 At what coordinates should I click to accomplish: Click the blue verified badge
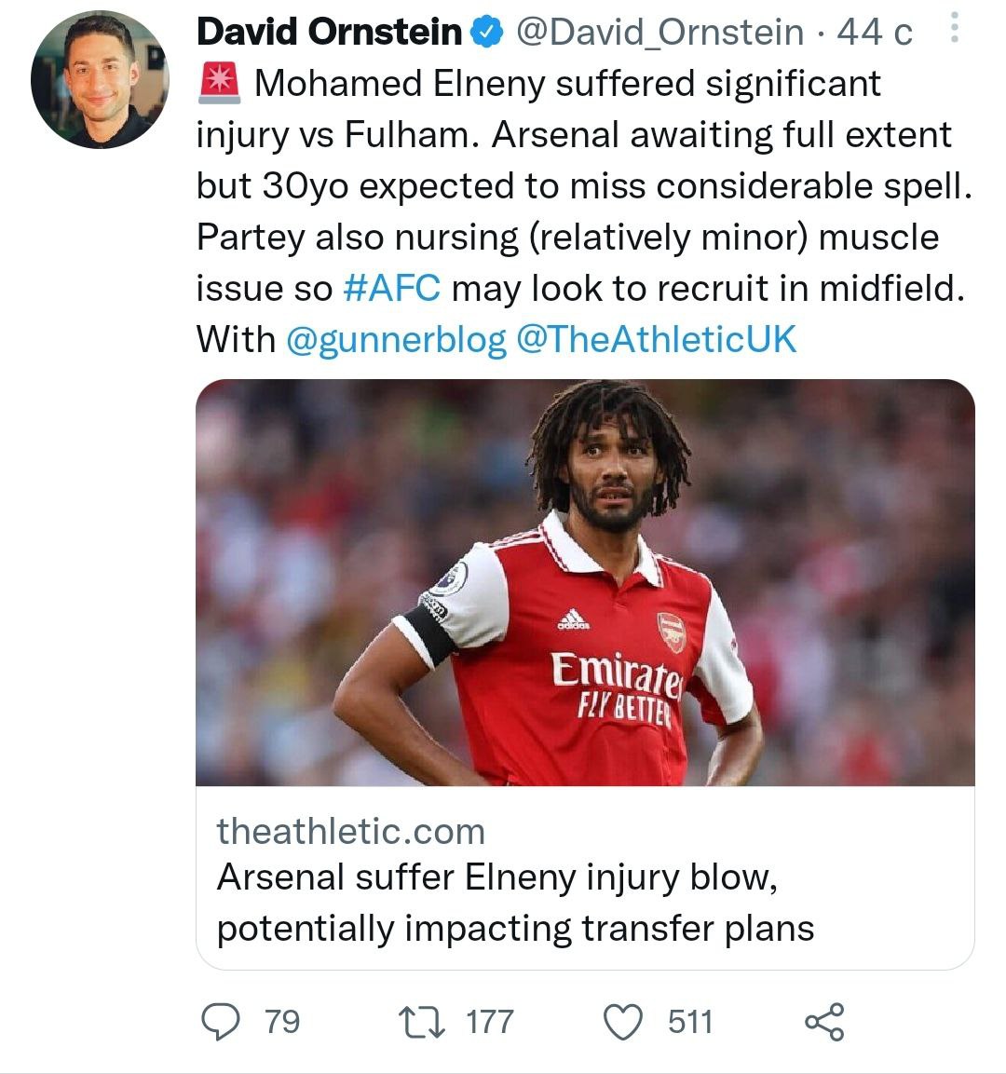[x=485, y=33]
